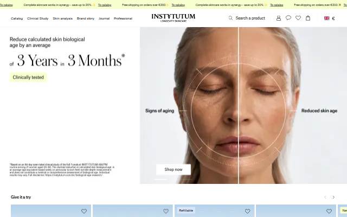Open the user account icon
The image size is (347, 217).
click(279, 18)
